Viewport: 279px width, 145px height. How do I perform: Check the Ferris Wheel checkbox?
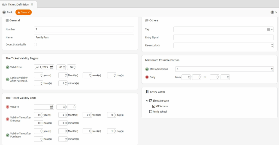151,112
